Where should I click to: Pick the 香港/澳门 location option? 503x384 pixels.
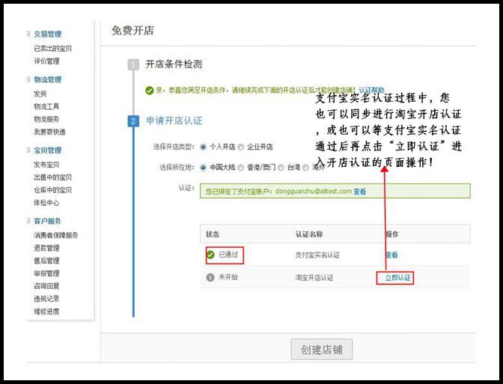(x=240, y=168)
